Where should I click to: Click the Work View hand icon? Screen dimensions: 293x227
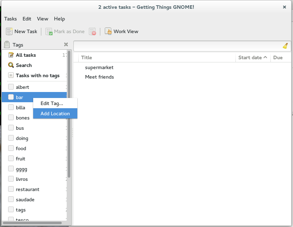pyautogui.click(x=108, y=31)
